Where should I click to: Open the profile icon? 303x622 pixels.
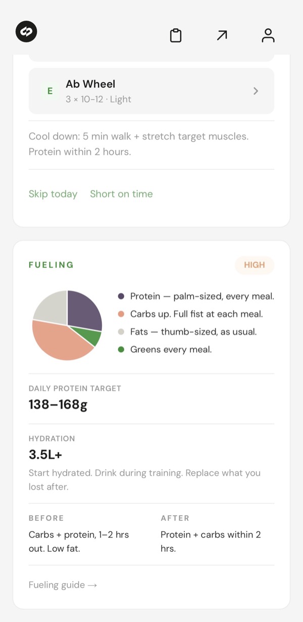tap(268, 35)
